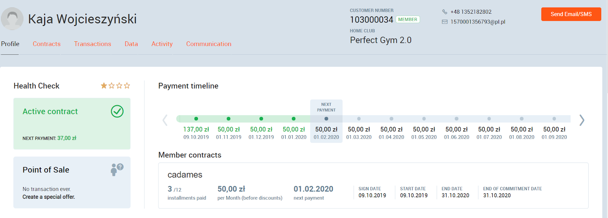Click the paid 09.10.2019 timeline dot
Image resolution: width=608 pixels, height=218 pixels.
196,119
